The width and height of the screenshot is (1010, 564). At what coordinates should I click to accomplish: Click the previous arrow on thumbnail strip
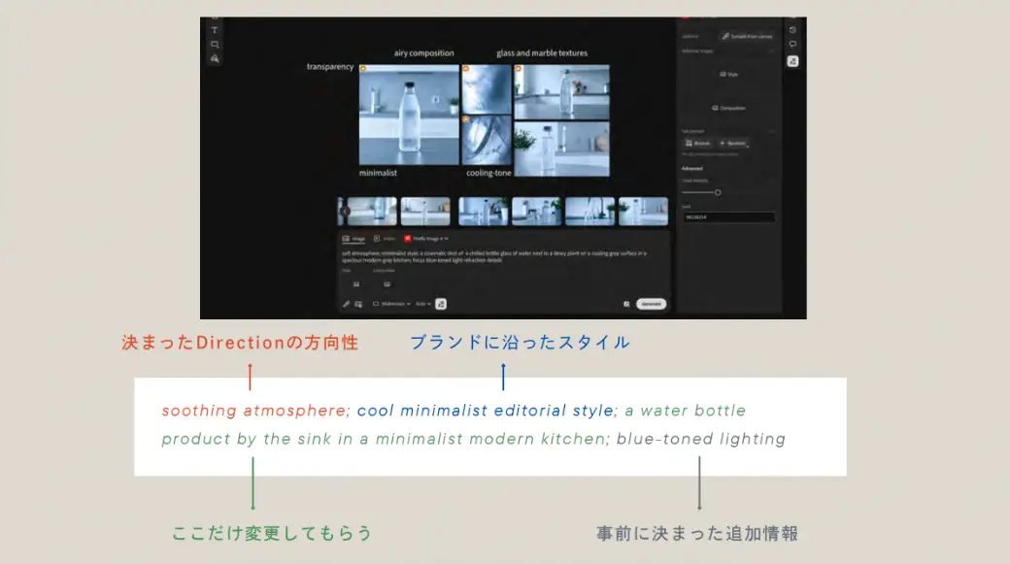pyautogui.click(x=346, y=212)
